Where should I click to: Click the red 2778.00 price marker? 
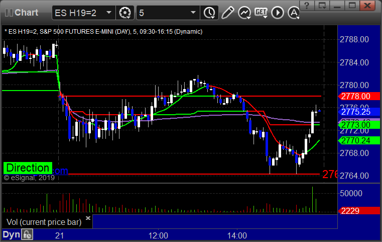359,96
